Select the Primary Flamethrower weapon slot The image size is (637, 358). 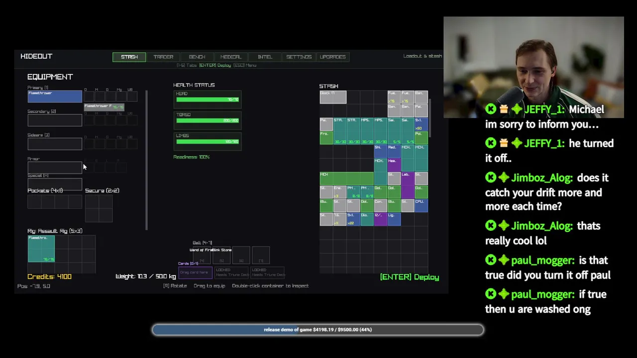tap(55, 96)
